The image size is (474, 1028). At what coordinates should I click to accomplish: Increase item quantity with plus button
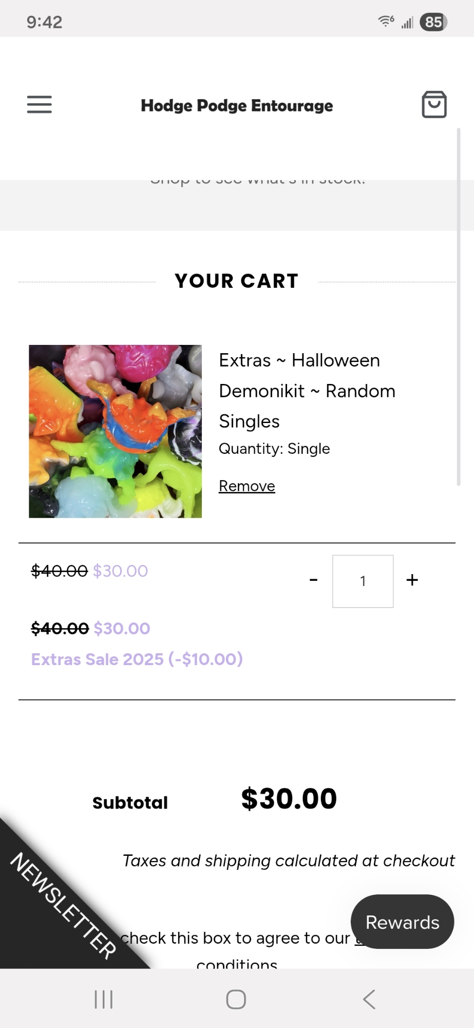click(x=412, y=581)
